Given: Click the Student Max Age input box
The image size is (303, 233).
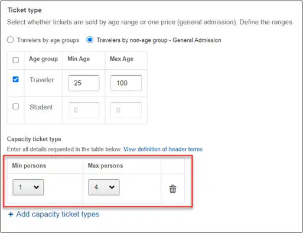Looking at the screenshot, I should click(x=126, y=110).
